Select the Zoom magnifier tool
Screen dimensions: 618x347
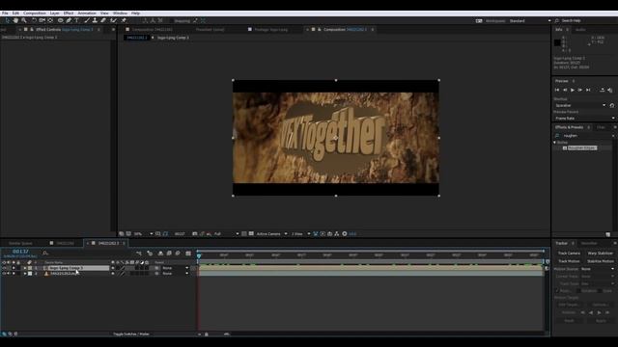point(24,20)
